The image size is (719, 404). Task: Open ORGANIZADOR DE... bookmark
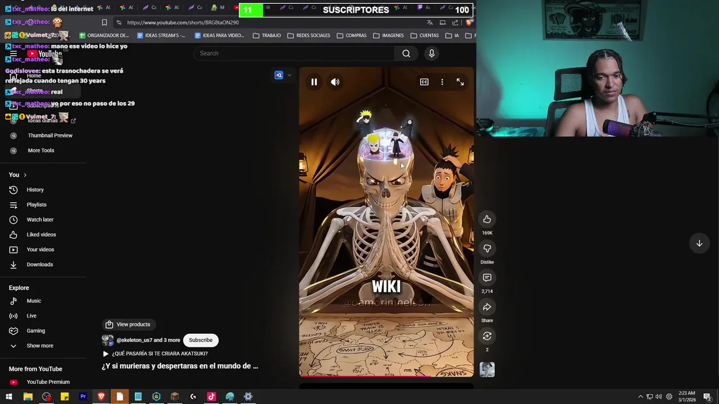point(104,35)
